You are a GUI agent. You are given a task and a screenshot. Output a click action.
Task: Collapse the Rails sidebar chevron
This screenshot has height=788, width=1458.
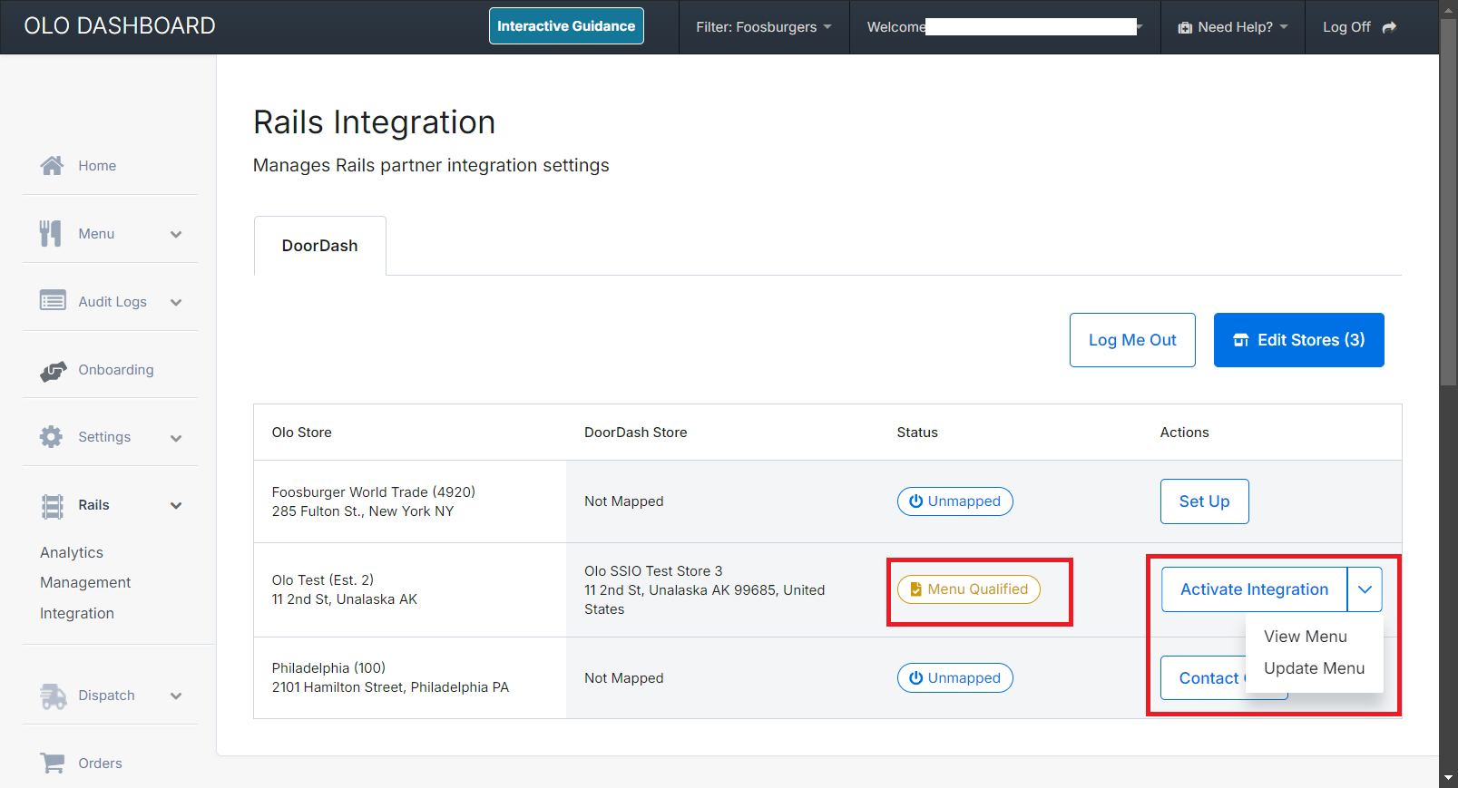click(176, 505)
